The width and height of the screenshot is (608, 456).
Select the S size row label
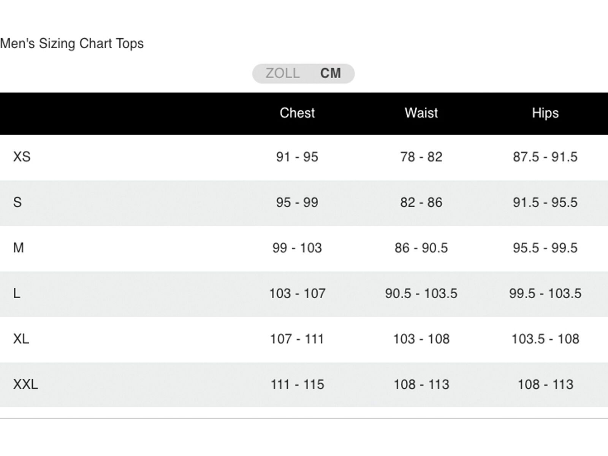[x=17, y=202]
